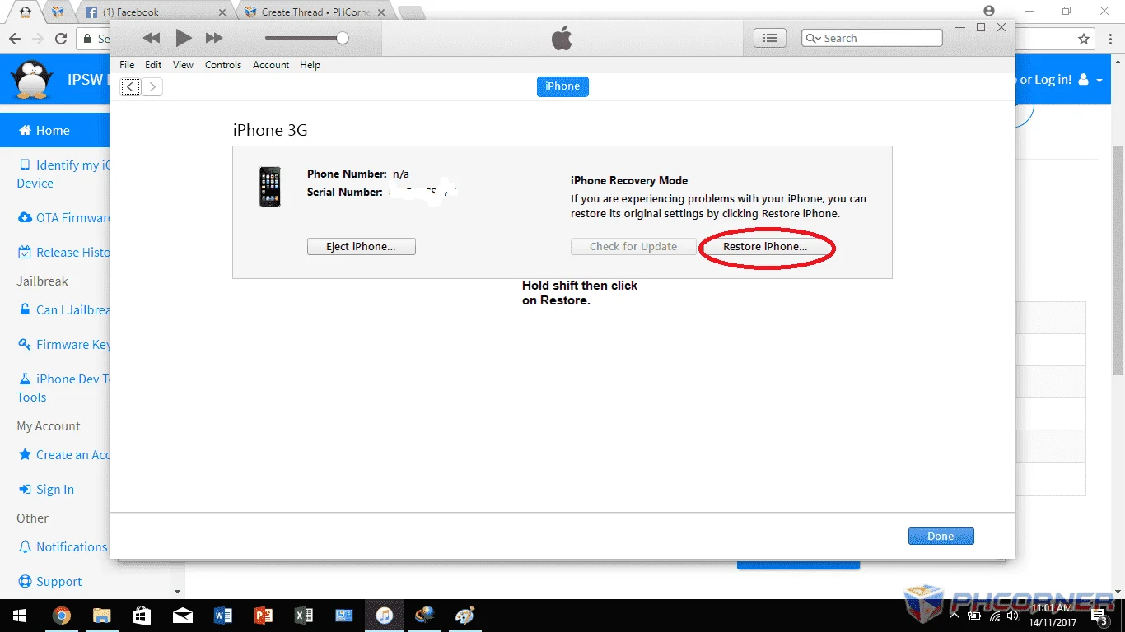Click the browser page vertical scrollbar
1125x632 pixels.
(x=1118, y=259)
